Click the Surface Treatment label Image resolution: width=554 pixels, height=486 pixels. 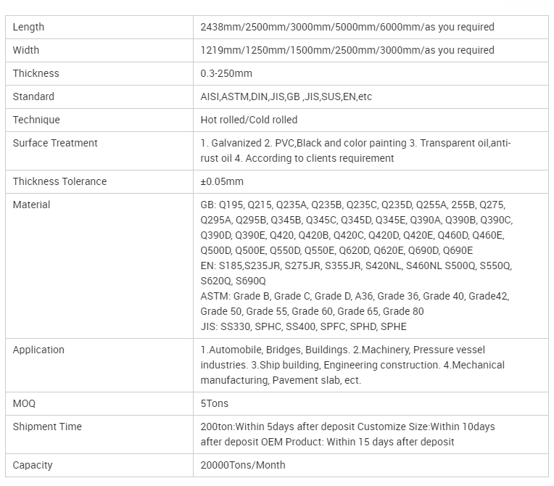(x=55, y=143)
